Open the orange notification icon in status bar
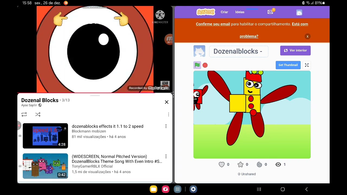This screenshot has height=195, width=347. (66, 3)
